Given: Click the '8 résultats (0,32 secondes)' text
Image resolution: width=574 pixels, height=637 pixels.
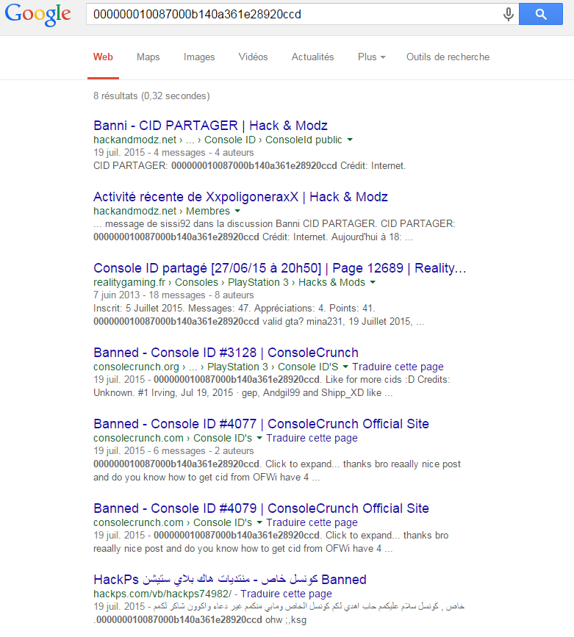Looking at the screenshot, I should pyautogui.click(x=151, y=96).
